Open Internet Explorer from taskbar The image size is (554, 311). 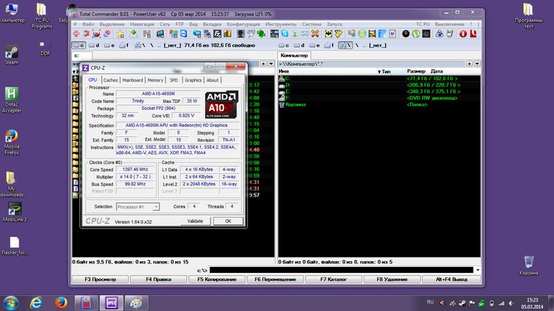coord(36,303)
